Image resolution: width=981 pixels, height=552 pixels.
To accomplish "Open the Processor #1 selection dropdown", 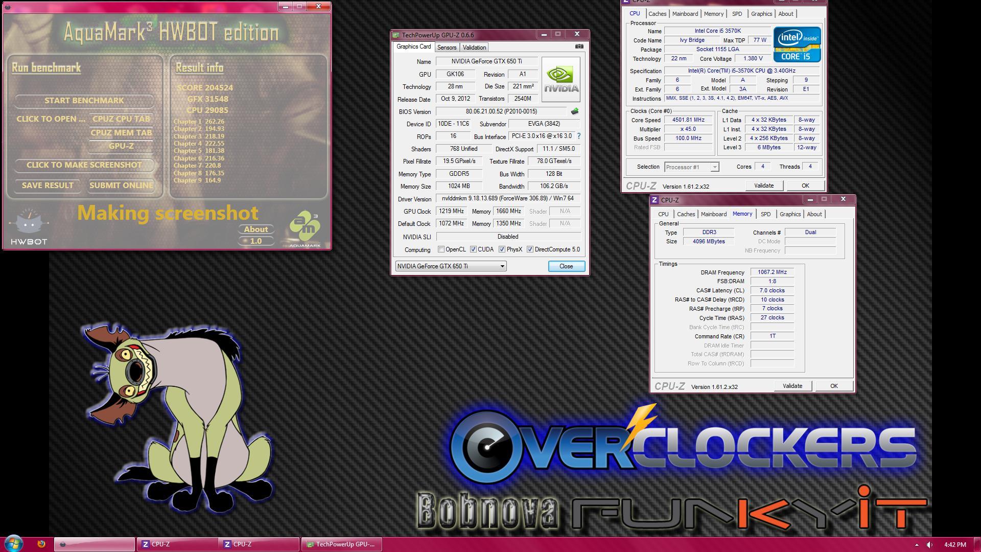I will pyautogui.click(x=691, y=167).
